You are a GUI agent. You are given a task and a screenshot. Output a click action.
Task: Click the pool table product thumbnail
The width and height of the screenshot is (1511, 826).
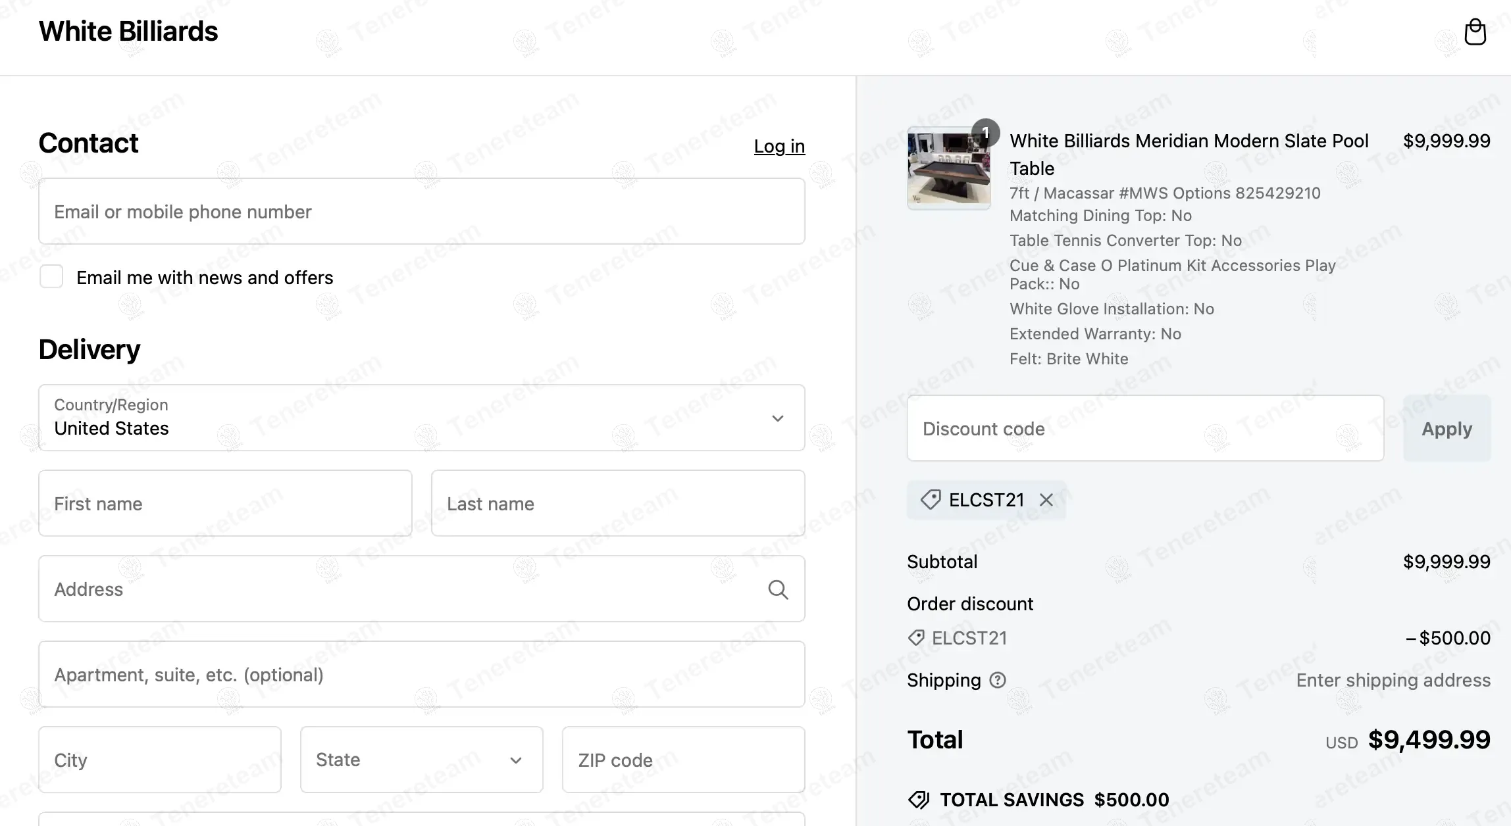[x=948, y=169]
